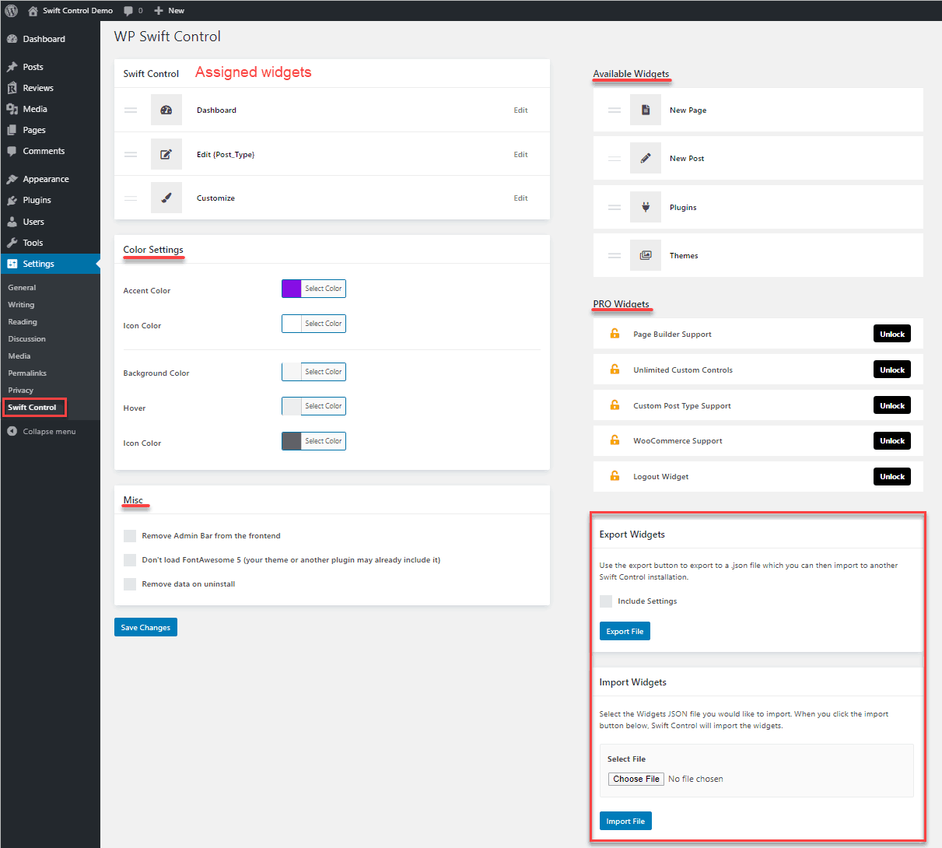Screen dimensions: 942x848
Task: Grab the drag handle of Dashboard widget
Action: (x=131, y=110)
